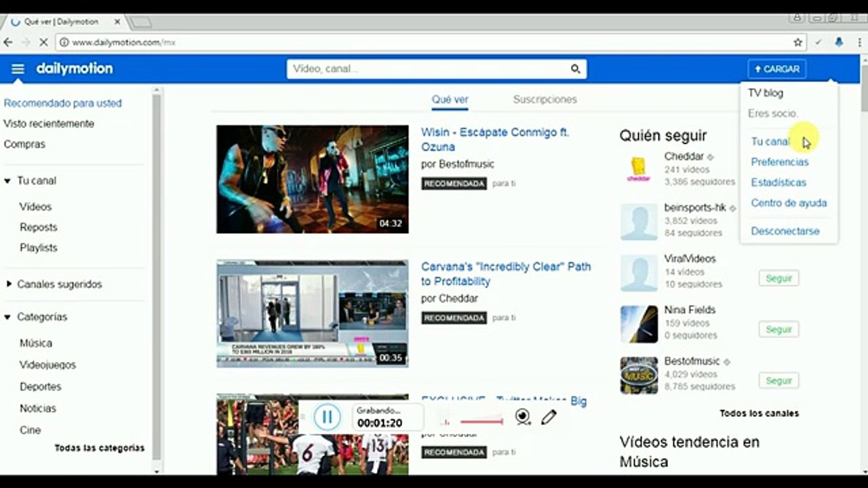Stop page loading with the X button
Image resolution: width=868 pixels, height=488 pixels.
[x=43, y=42]
